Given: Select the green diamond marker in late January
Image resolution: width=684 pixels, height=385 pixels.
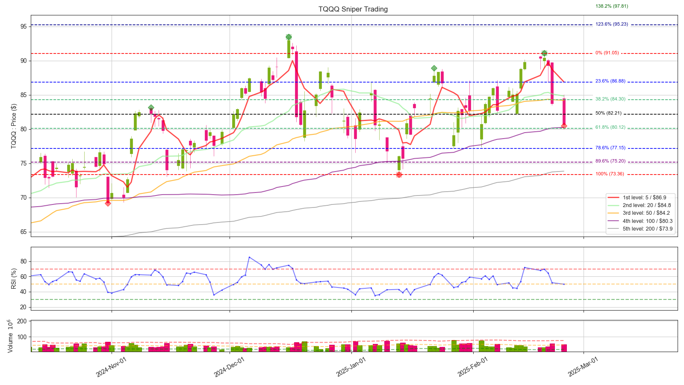Looking at the screenshot, I should pyautogui.click(x=434, y=68).
